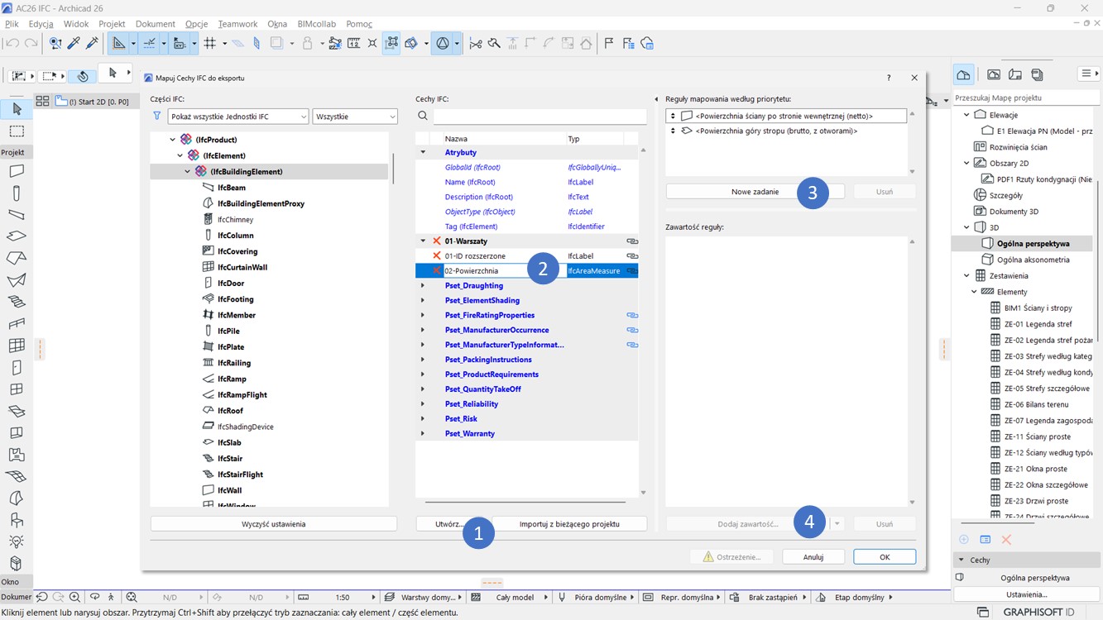Screen dimensions: 1103x620
Task: Select IfcSlab in the IFC parts tree
Action: point(229,443)
